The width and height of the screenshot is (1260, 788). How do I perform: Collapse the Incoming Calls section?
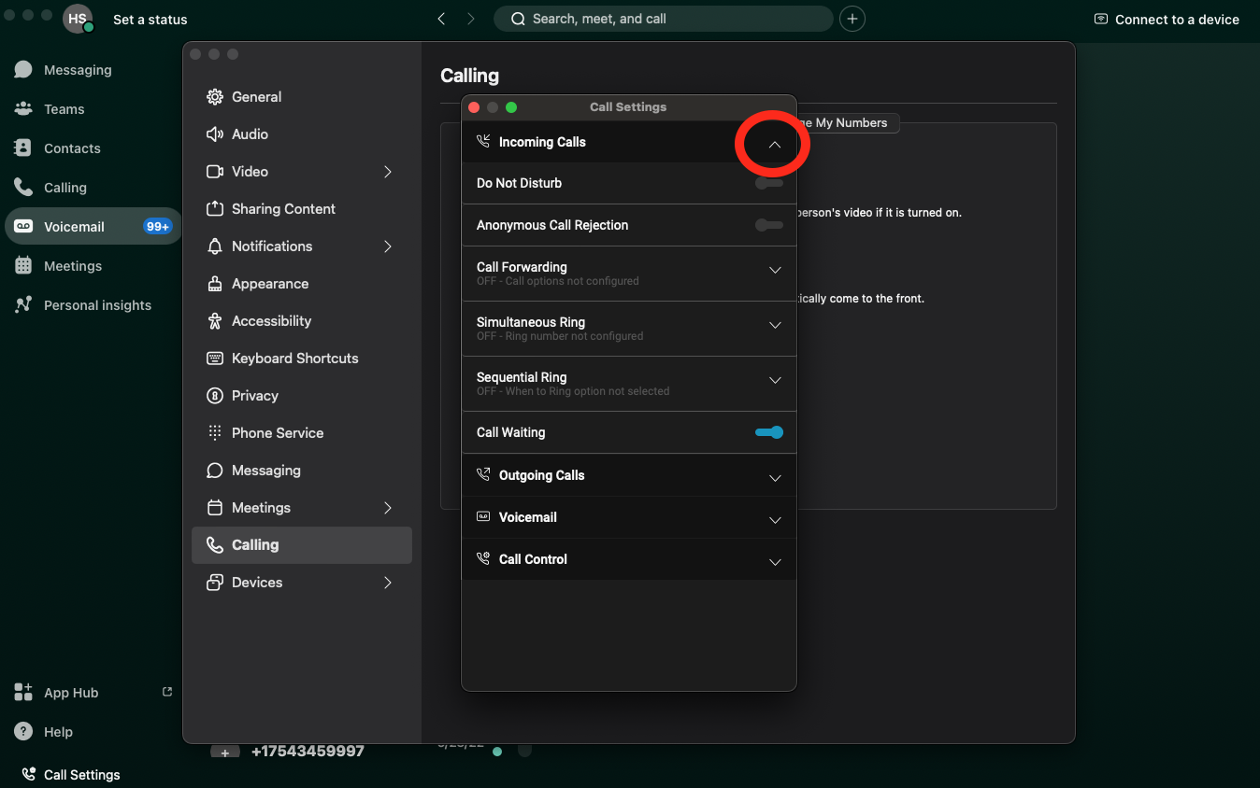click(x=774, y=145)
